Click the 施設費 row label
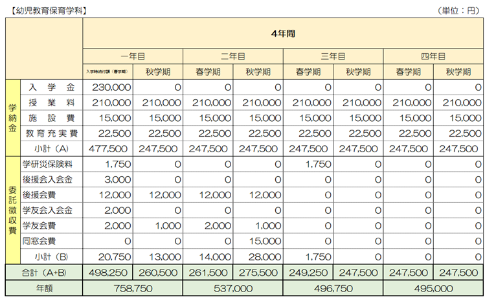Viewport: 485px width, 298px height. click(x=52, y=118)
